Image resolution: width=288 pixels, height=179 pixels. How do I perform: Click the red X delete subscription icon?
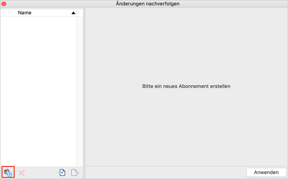(x=22, y=173)
